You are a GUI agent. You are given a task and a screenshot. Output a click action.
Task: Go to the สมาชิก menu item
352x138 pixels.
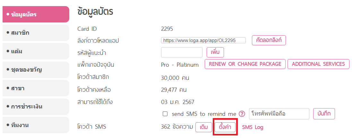point(36,33)
